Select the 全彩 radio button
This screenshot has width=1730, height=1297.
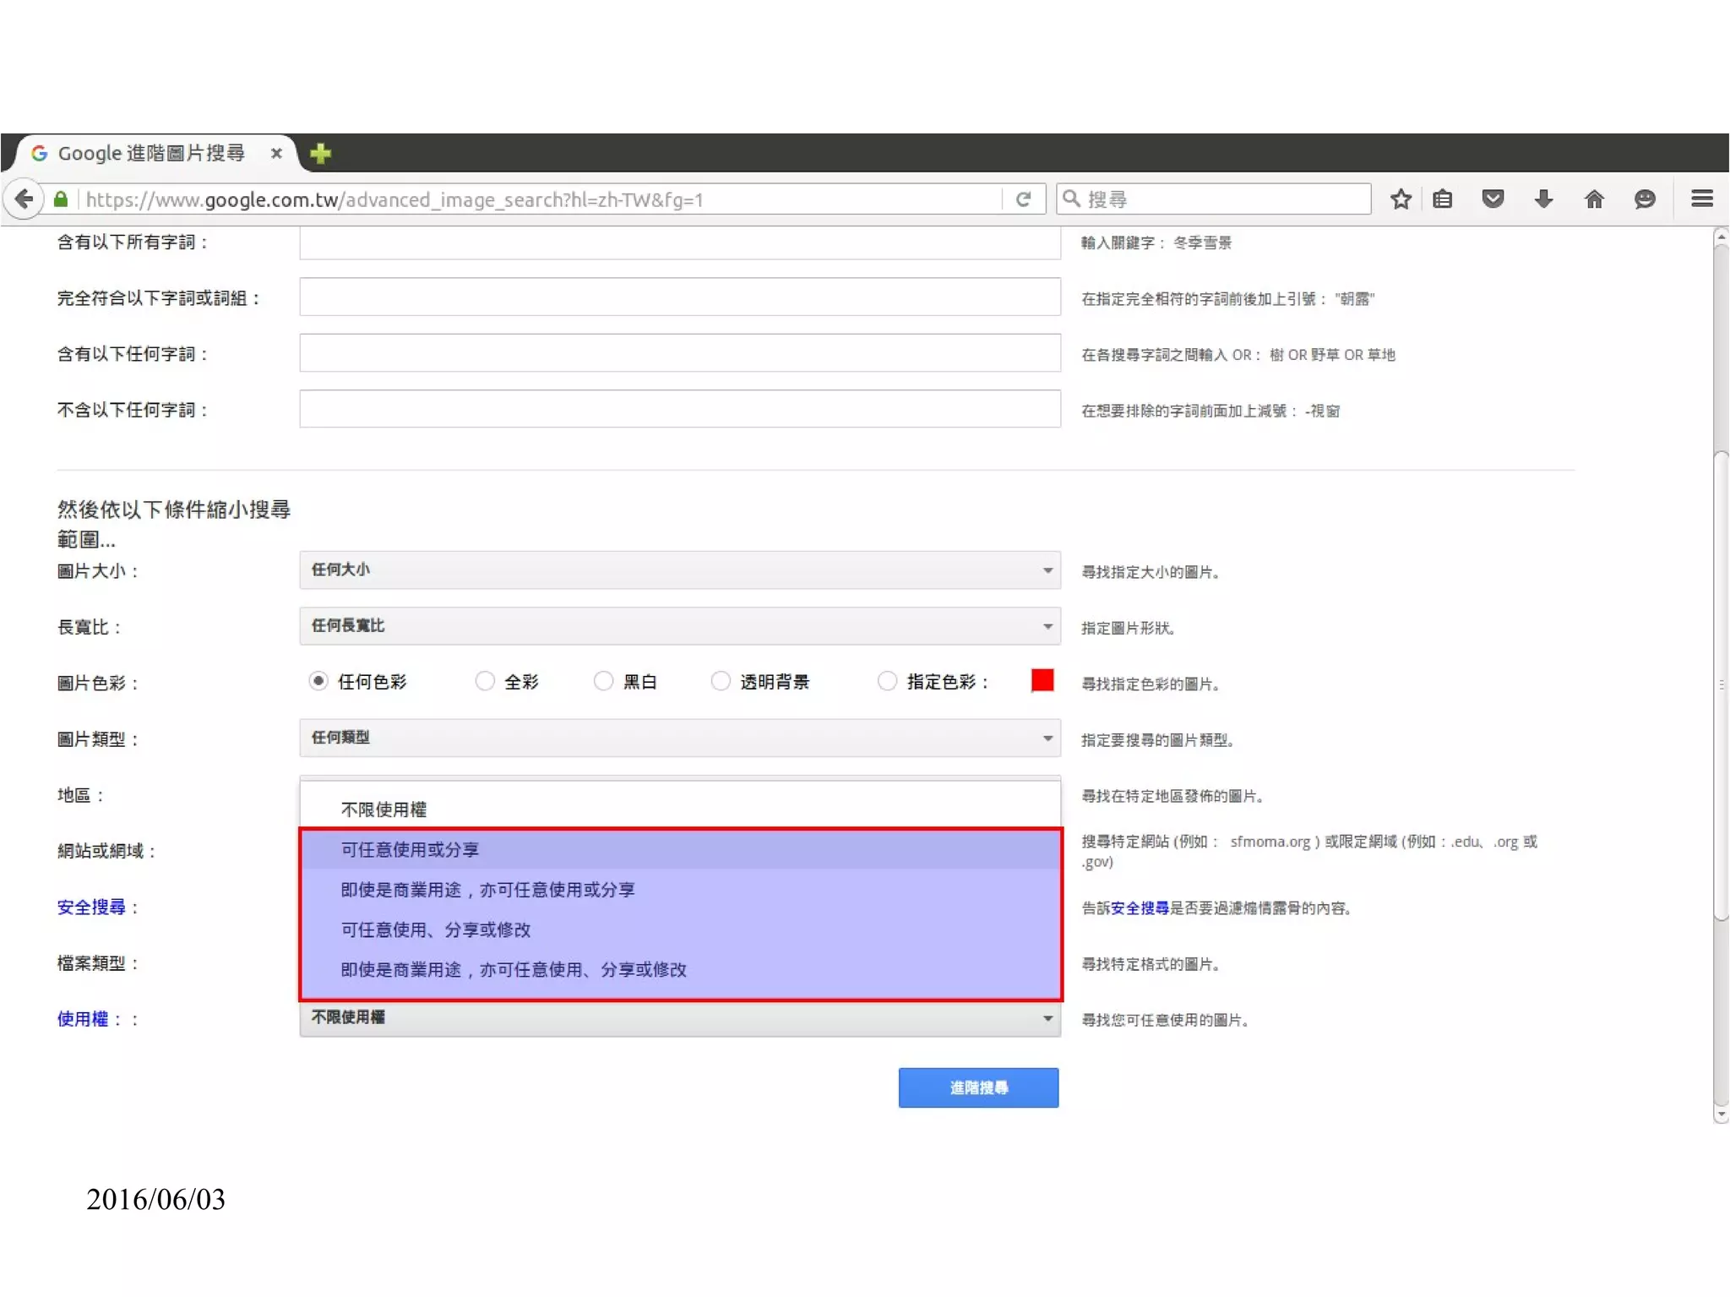pos(485,681)
